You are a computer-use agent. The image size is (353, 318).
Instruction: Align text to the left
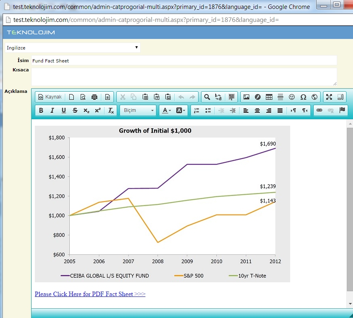[246, 110]
